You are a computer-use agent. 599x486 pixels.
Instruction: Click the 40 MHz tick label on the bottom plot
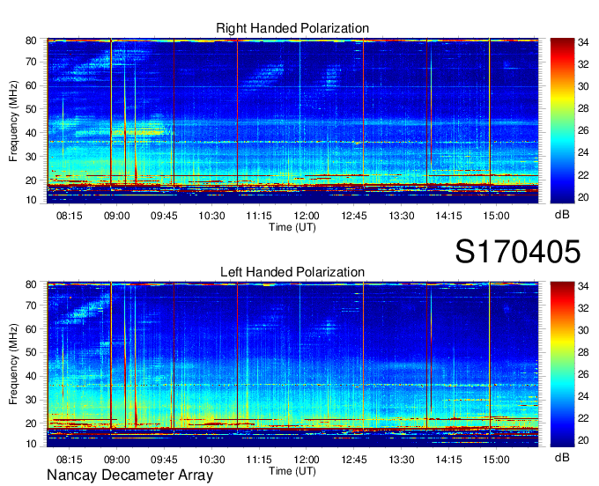click(31, 376)
